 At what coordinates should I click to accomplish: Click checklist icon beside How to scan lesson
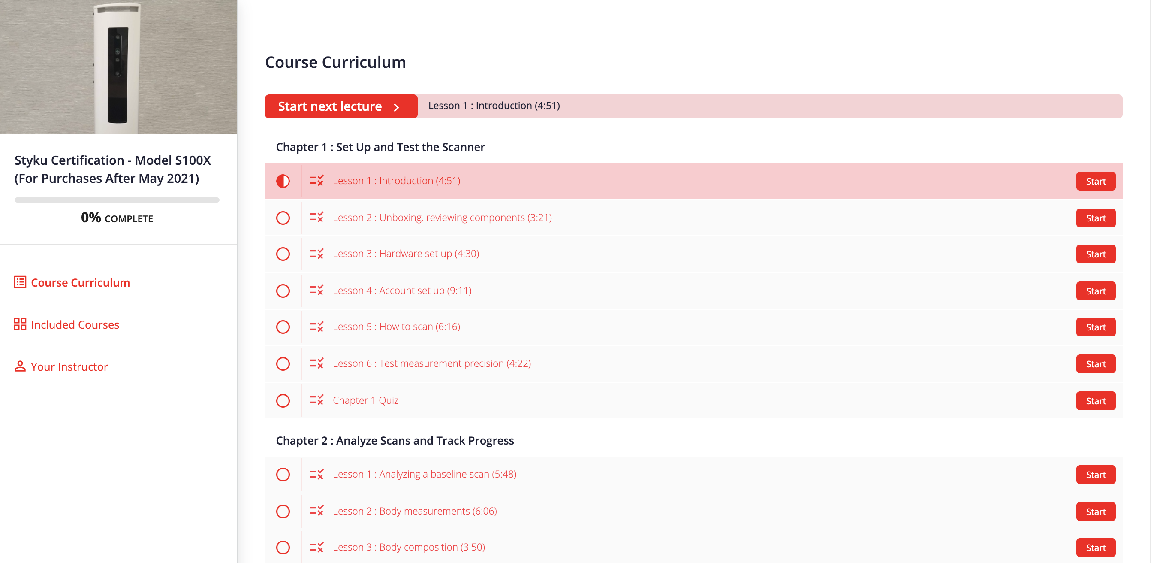[316, 327]
